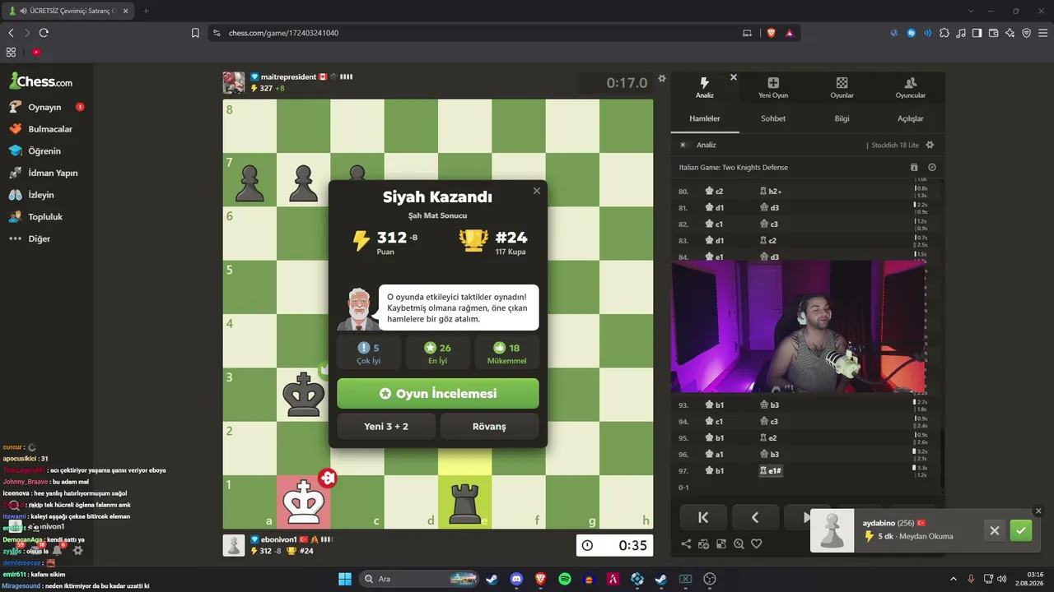Close the Analiz panel X

click(734, 77)
